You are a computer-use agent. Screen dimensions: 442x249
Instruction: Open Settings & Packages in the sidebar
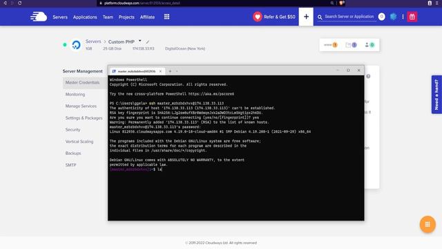[x=84, y=118]
